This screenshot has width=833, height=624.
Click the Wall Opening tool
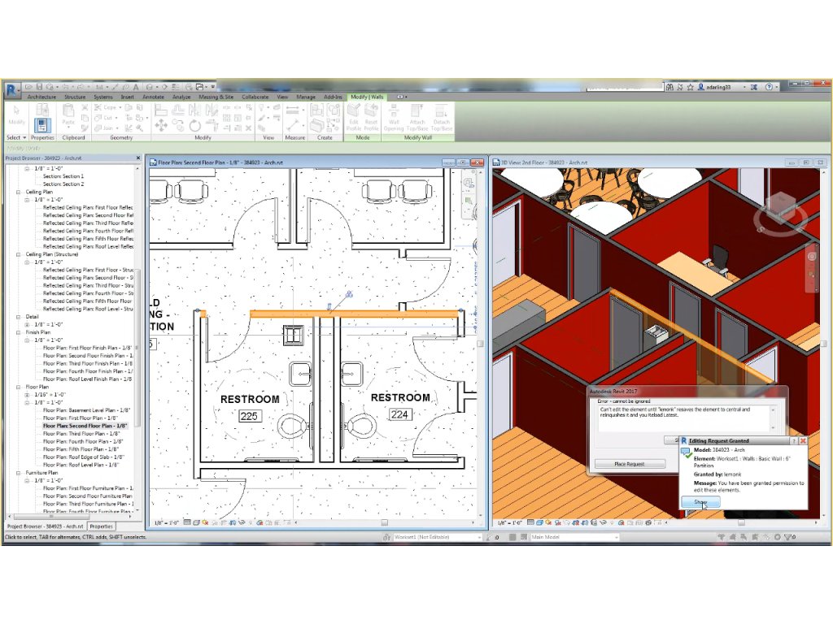coord(394,117)
